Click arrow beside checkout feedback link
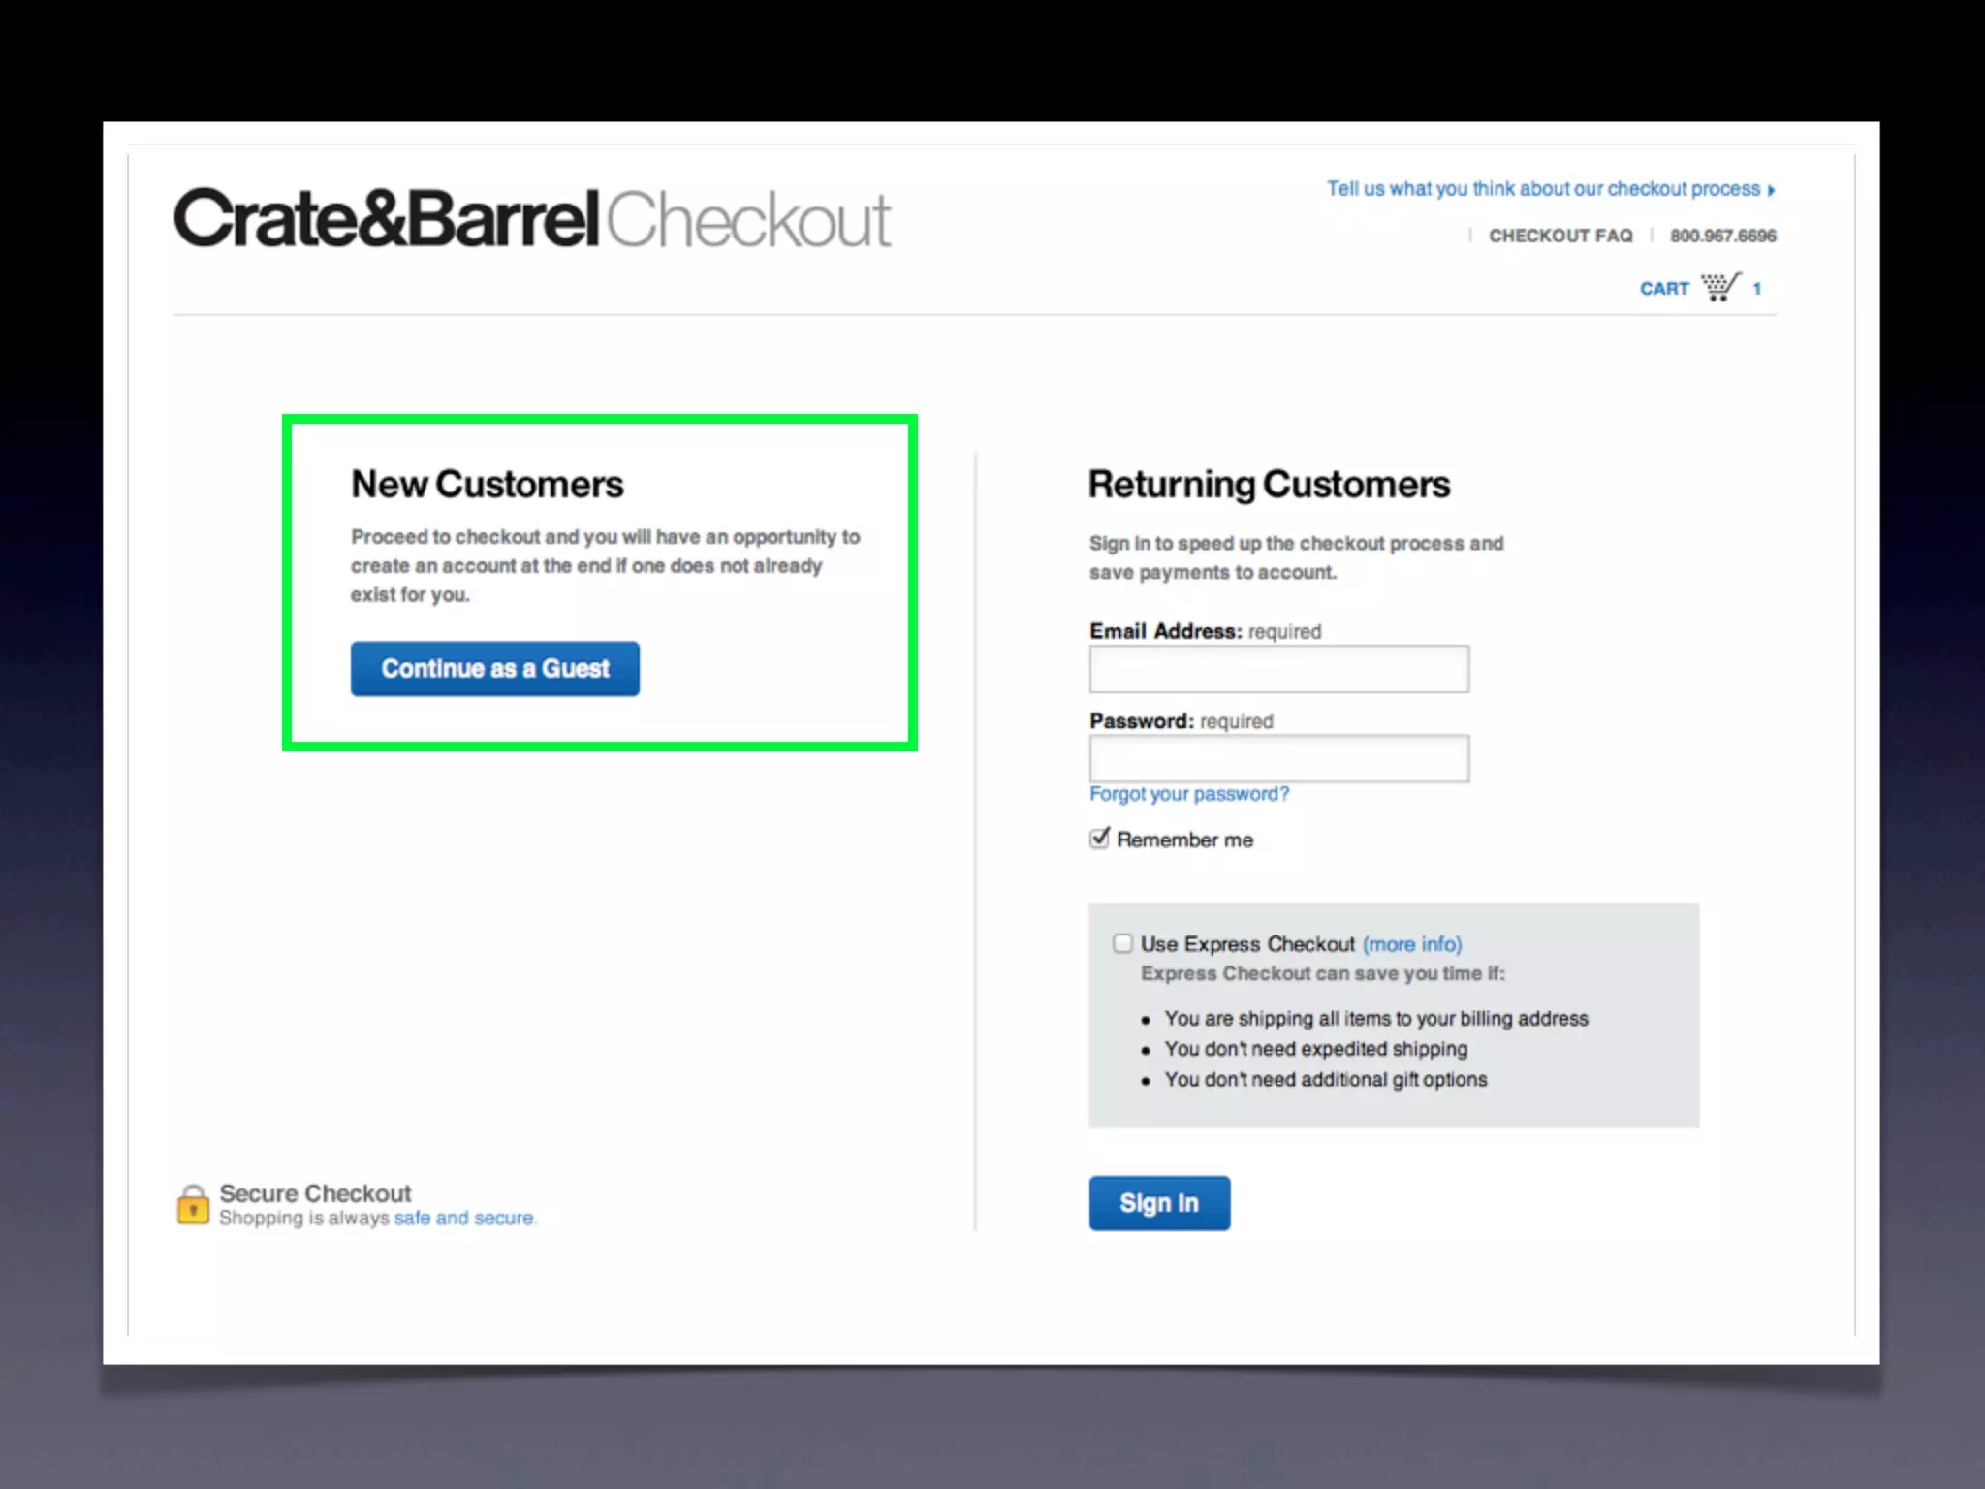Viewport: 1985px width, 1489px height. [x=1772, y=190]
